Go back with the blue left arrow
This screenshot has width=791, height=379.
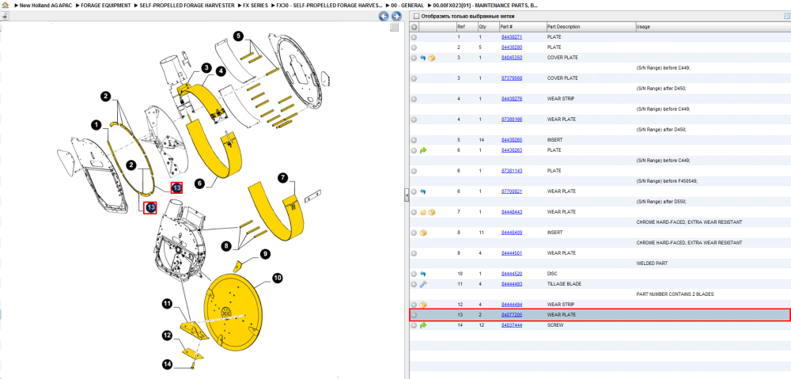click(384, 17)
